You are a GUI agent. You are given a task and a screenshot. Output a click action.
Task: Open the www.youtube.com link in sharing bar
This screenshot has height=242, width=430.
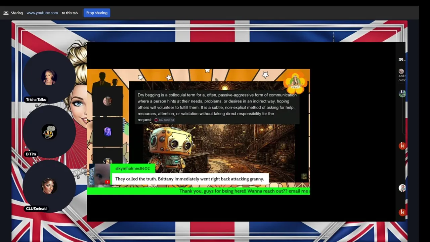click(42, 13)
